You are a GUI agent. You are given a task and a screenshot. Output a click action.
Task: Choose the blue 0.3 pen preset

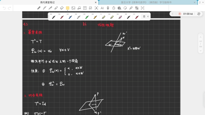[70, 16]
